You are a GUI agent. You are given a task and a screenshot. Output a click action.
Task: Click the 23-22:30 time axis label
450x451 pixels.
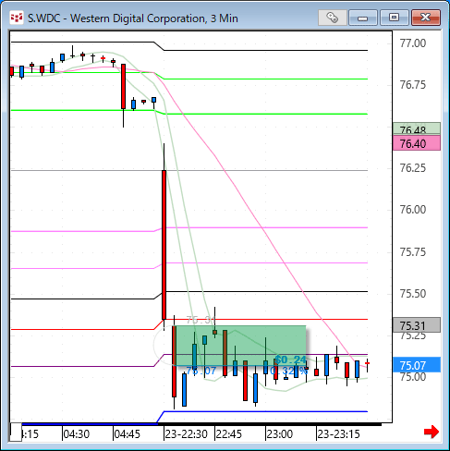186,434
